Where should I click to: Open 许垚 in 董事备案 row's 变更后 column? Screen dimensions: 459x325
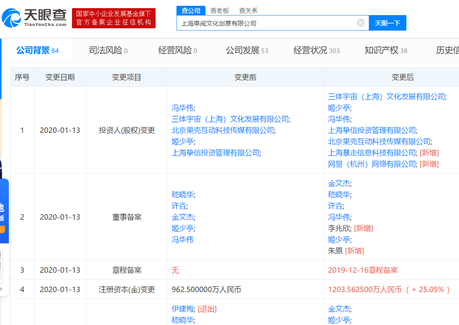tap(335, 206)
